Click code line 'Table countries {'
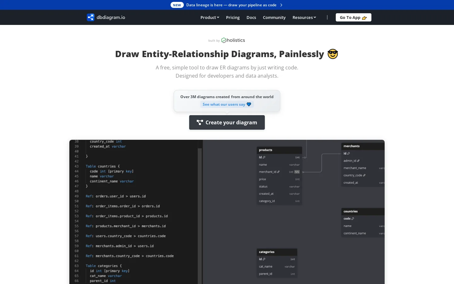Image resolution: width=454 pixels, height=284 pixels. pos(103,166)
